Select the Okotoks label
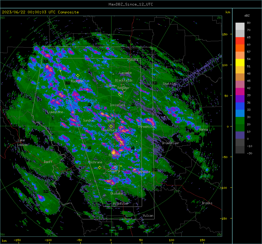Image resolution: width=262 pixels, height=244 pixels. tap(116, 193)
